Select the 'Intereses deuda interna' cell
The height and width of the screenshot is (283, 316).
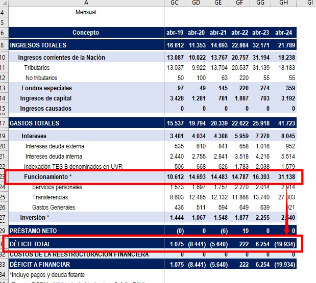point(86,157)
